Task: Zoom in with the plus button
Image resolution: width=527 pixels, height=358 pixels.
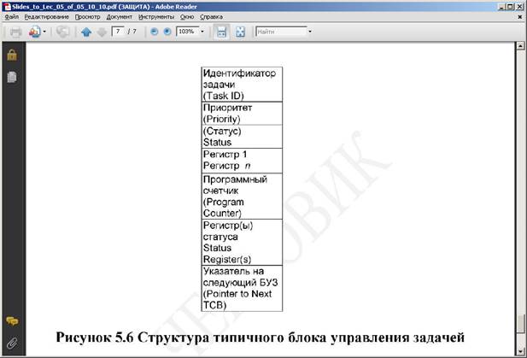Action: tap(167, 32)
